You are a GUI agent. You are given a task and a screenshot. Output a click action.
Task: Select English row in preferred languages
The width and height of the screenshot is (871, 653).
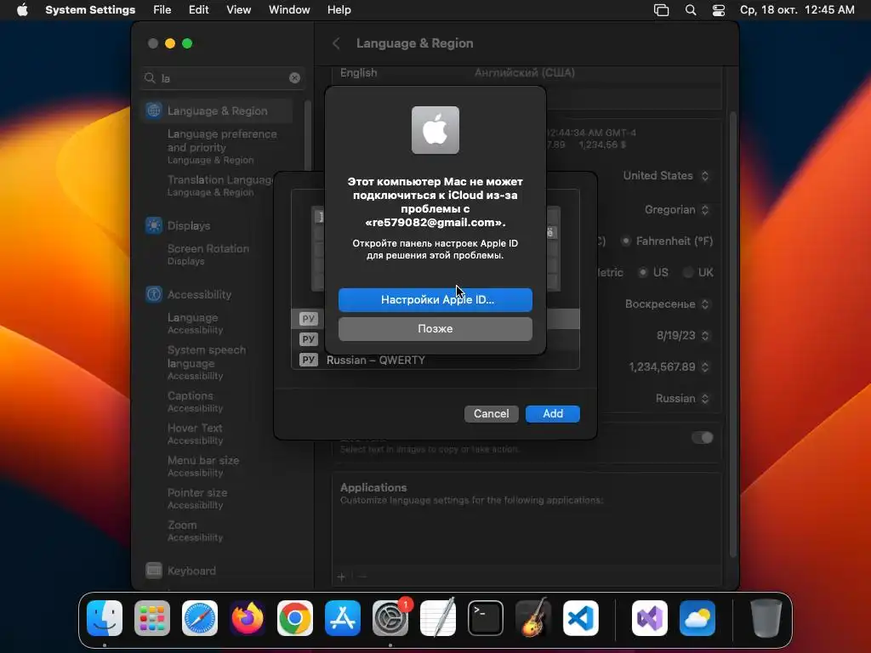tap(527, 73)
